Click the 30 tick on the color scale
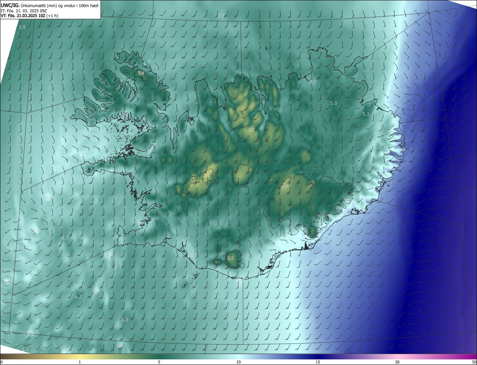 (397, 362)
